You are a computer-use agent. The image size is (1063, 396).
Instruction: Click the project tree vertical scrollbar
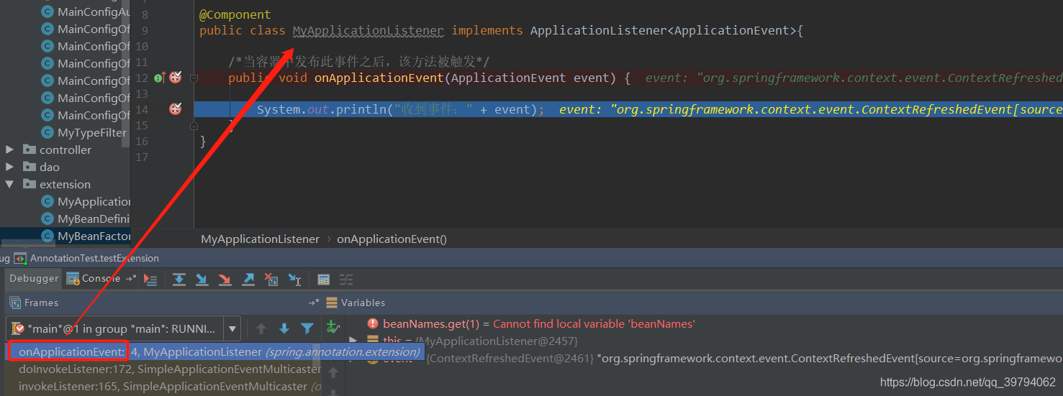pyautogui.click(x=126, y=72)
